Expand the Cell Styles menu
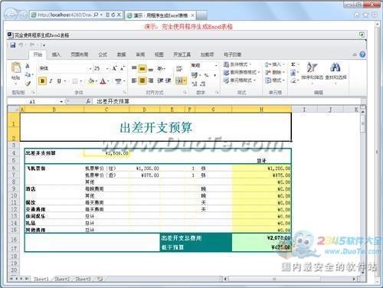 tap(239, 80)
